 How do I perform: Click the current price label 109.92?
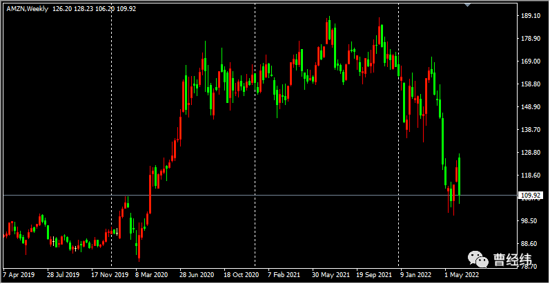[531, 196]
